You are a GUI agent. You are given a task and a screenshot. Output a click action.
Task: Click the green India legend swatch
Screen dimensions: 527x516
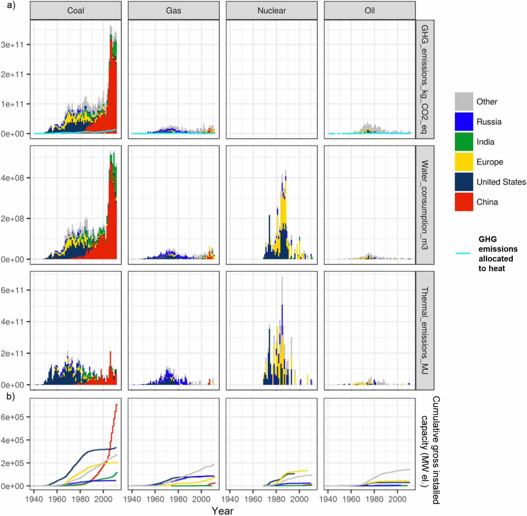coord(463,142)
